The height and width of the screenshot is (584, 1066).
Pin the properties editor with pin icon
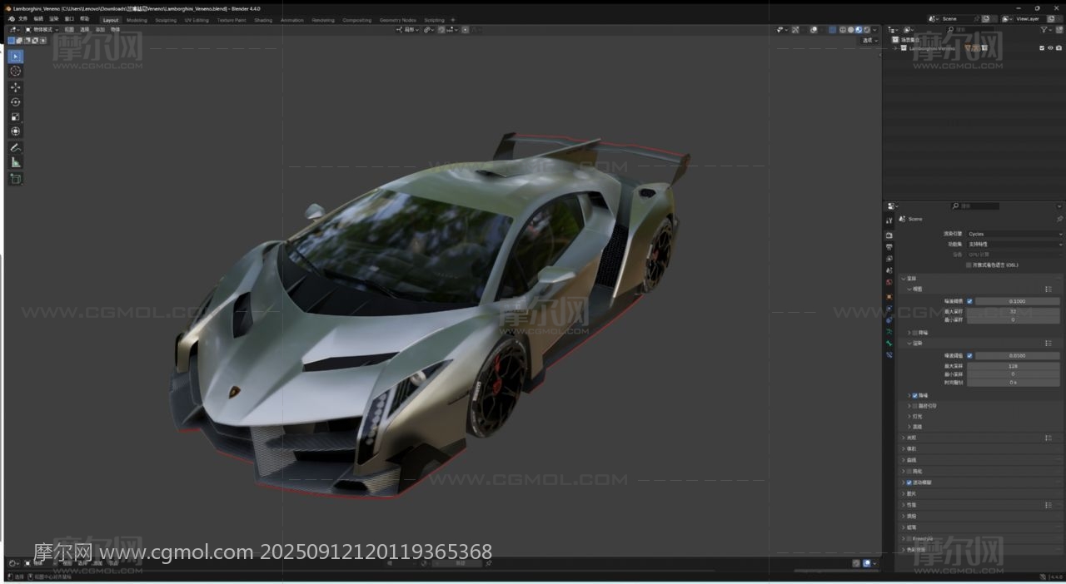[x=1059, y=219]
